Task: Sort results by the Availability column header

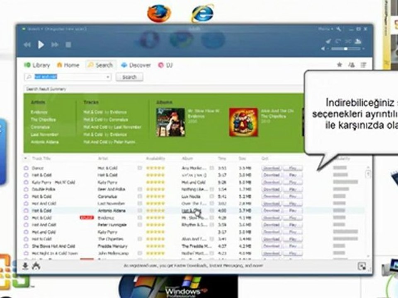Action: (x=155, y=159)
